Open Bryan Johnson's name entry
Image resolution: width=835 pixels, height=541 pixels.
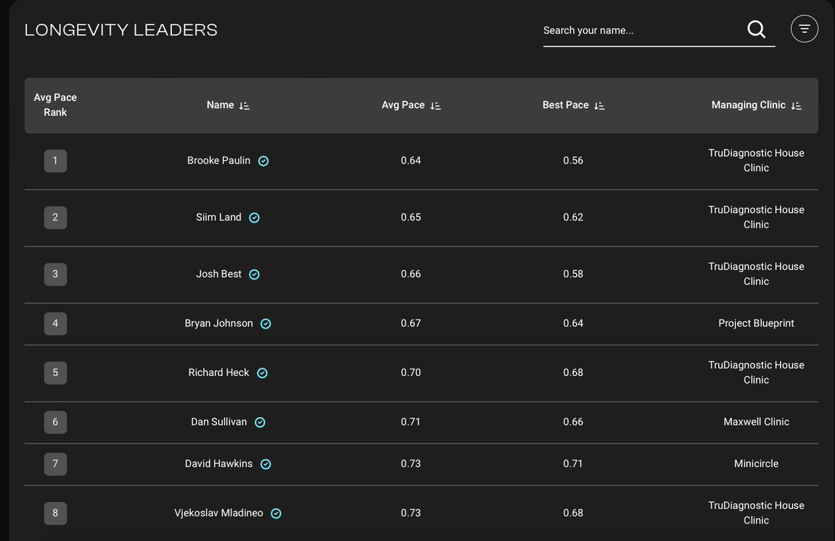[x=218, y=323]
